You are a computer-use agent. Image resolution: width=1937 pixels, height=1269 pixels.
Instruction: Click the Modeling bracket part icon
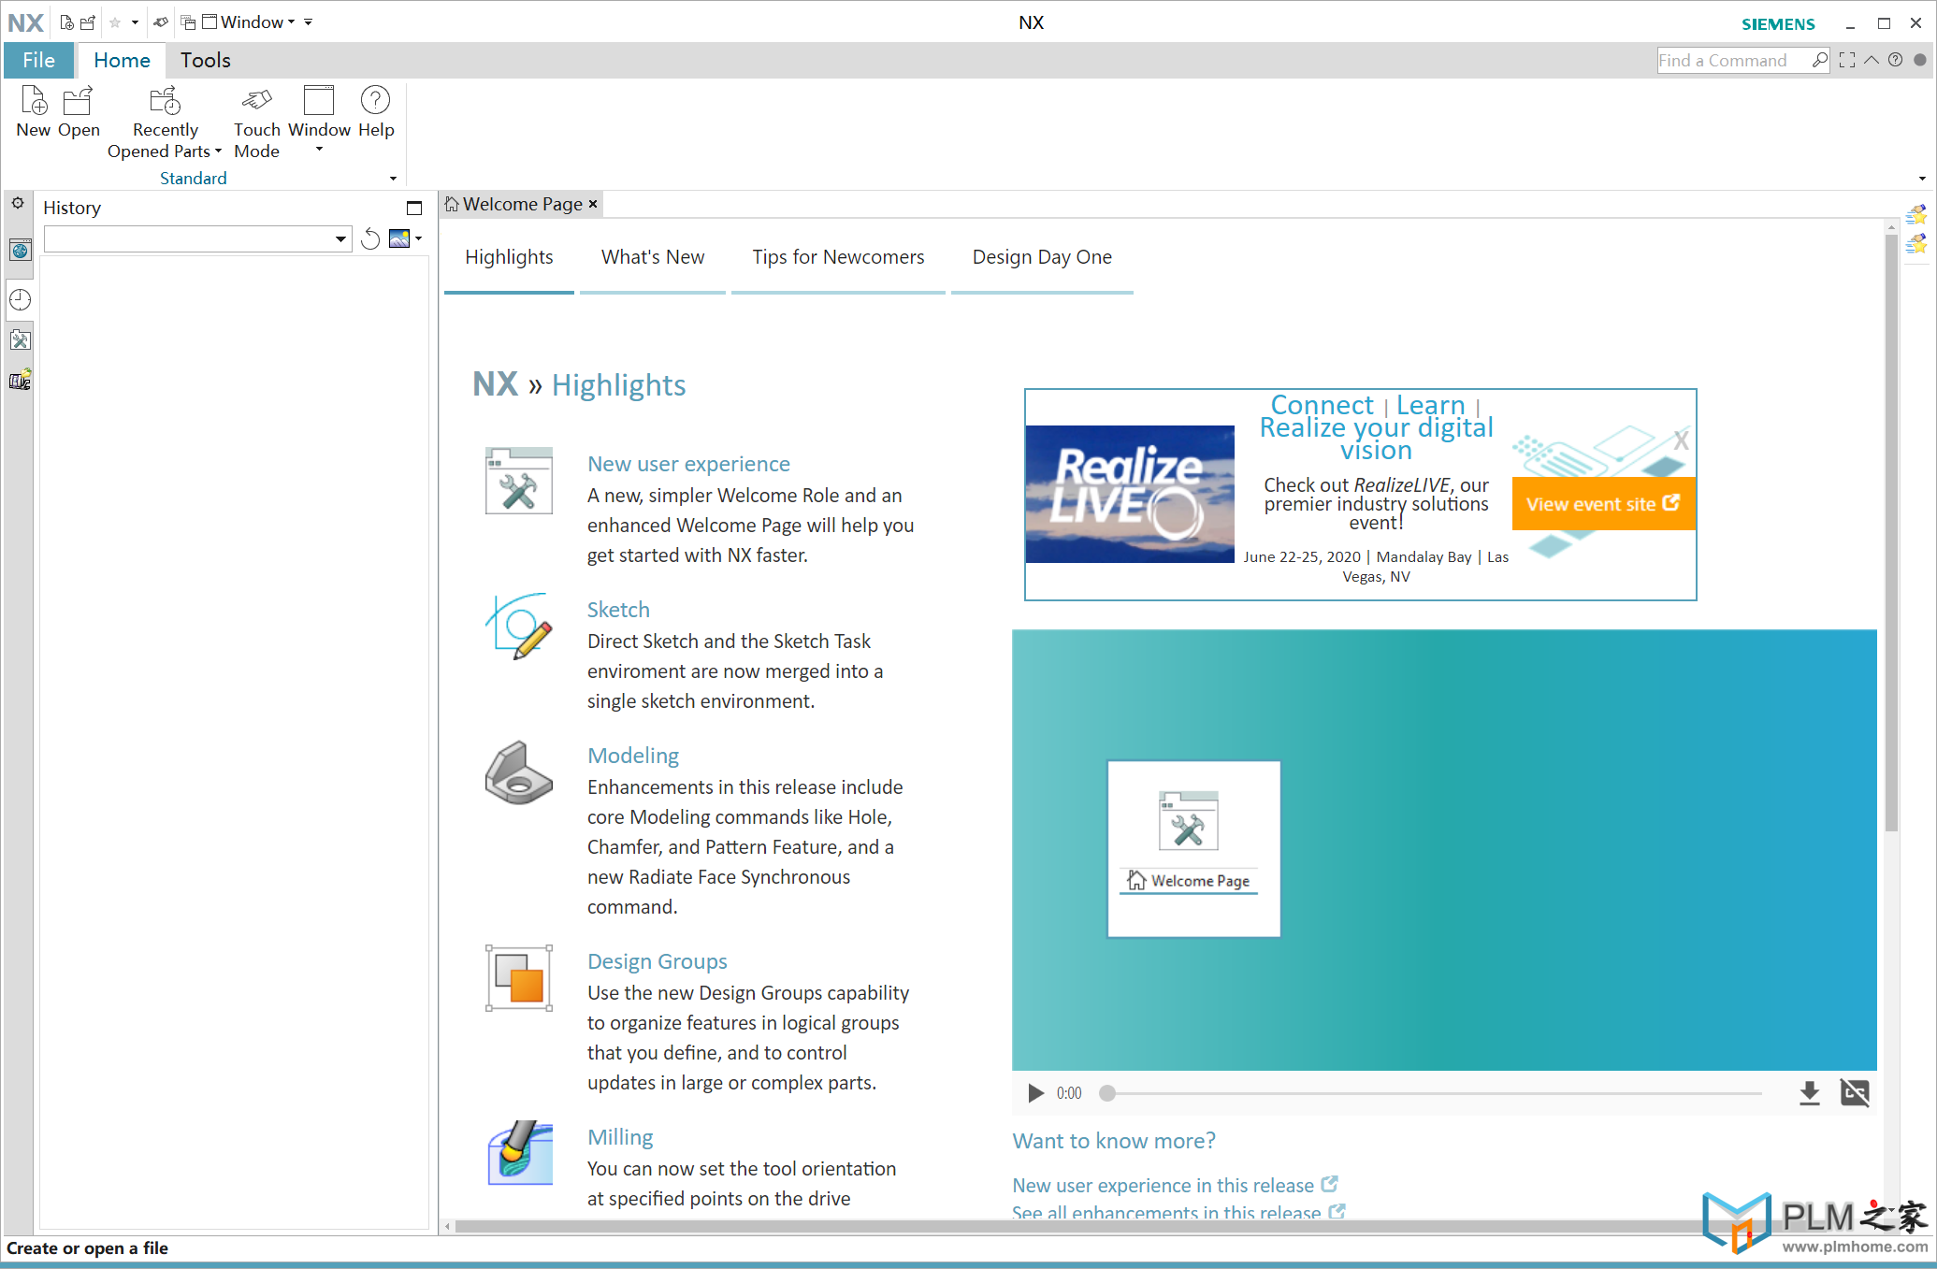[x=519, y=772]
